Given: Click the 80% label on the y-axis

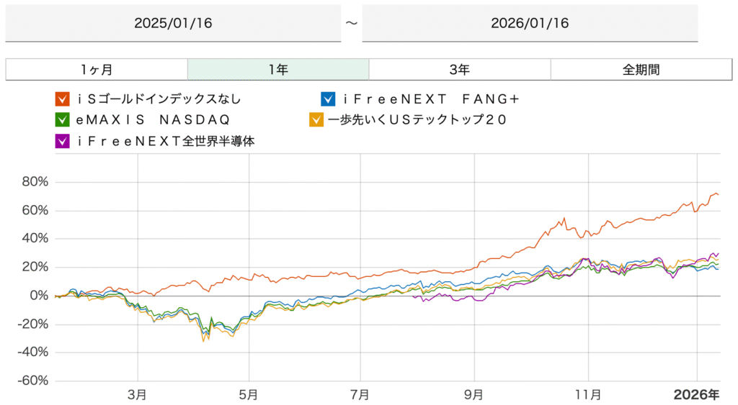Looking at the screenshot, I should [35, 182].
